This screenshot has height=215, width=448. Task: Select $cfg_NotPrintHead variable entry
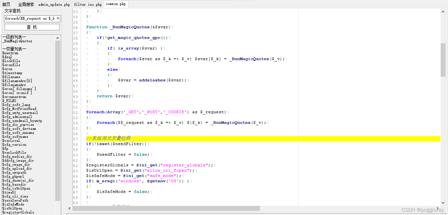click(19, 109)
